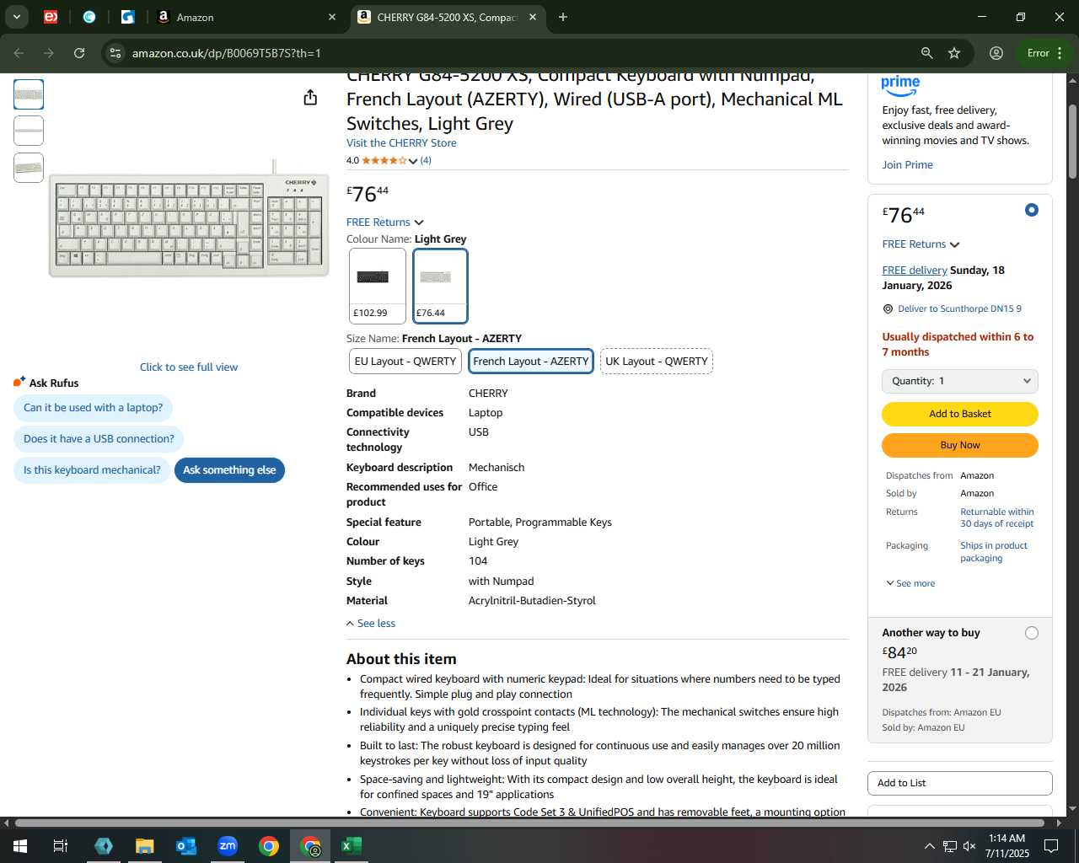Open Task View on taskbar
Image resolution: width=1079 pixels, height=863 pixels.
[61, 846]
